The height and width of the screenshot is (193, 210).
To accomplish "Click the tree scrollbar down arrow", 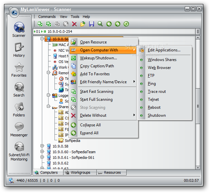I will click(x=198, y=167).
